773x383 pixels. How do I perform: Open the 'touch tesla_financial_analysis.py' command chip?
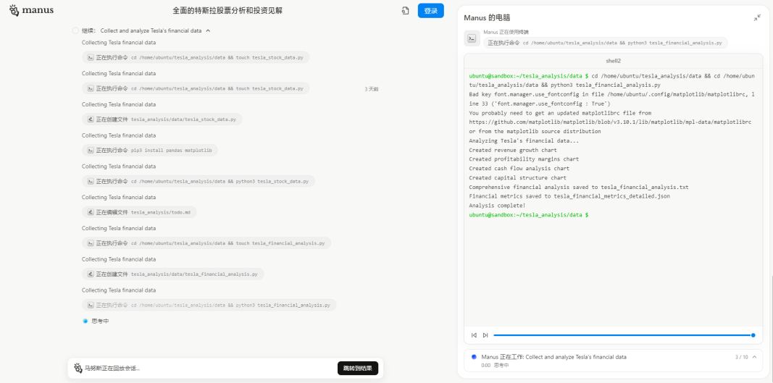coord(206,243)
